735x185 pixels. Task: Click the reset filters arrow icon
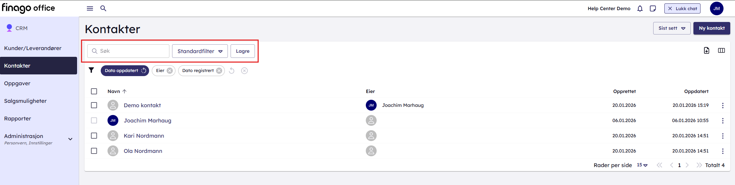[232, 71]
